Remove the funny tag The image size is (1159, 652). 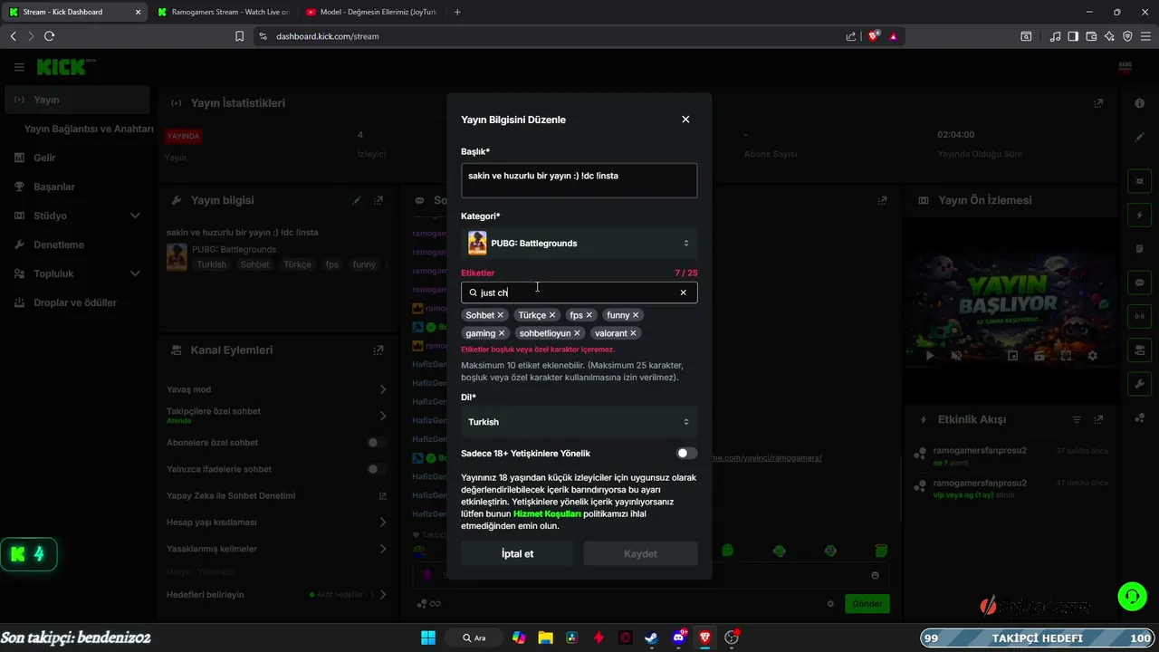[636, 315]
